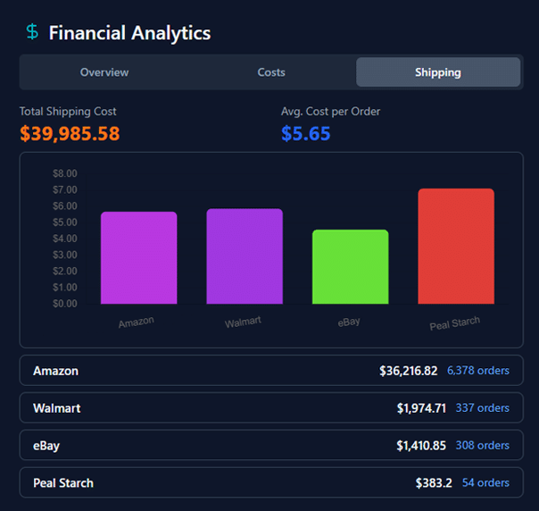Select the Walmart row name in list
539x511 pixels.
pos(57,408)
